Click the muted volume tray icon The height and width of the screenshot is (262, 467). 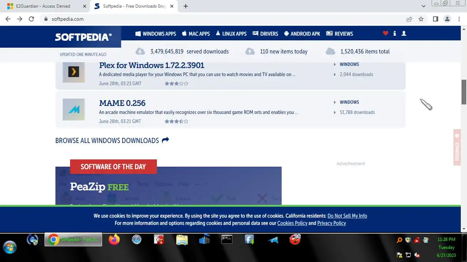(417, 255)
